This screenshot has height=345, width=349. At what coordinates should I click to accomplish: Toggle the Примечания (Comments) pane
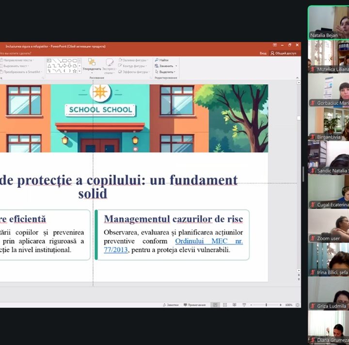(x=194, y=305)
